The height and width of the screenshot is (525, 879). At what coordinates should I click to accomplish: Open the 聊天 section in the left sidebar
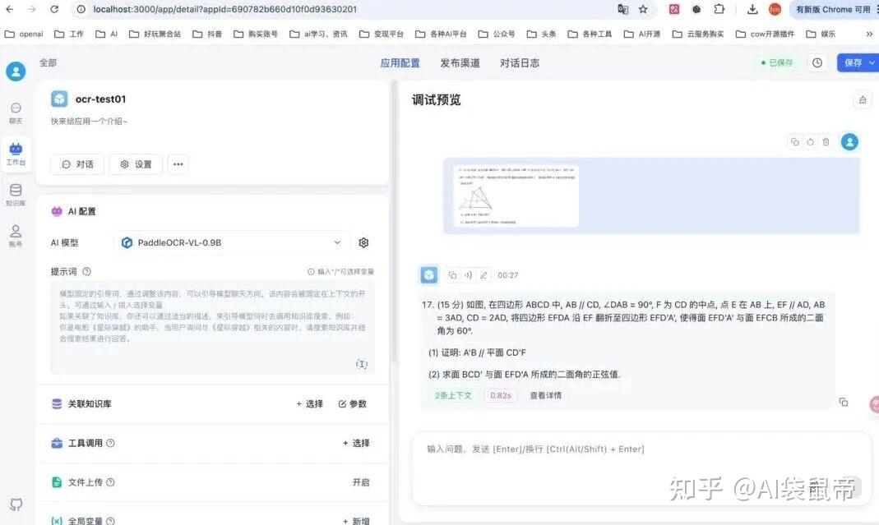tap(16, 113)
